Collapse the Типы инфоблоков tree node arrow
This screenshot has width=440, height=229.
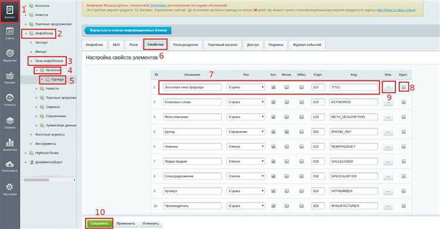[x=31, y=61]
